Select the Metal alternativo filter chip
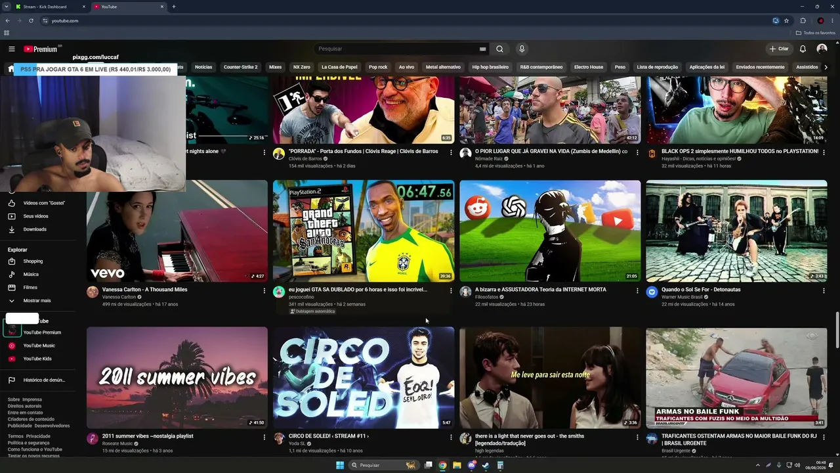The width and height of the screenshot is (840, 473). point(443,67)
